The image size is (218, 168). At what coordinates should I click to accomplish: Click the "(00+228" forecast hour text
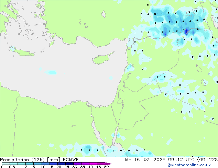pos(207,160)
